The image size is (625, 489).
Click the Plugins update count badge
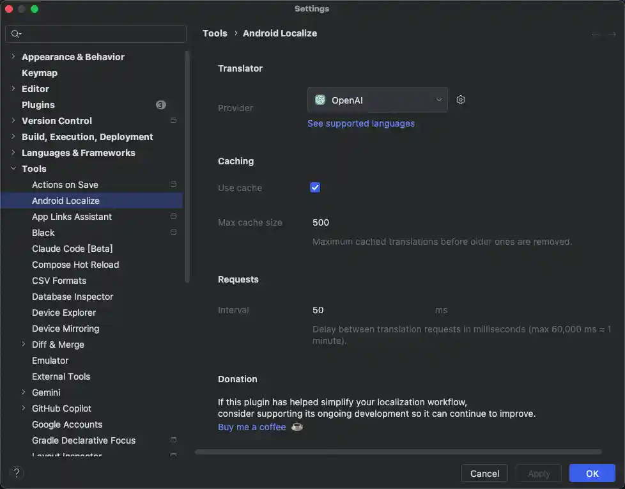pyautogui.click(x=161, y=105)
